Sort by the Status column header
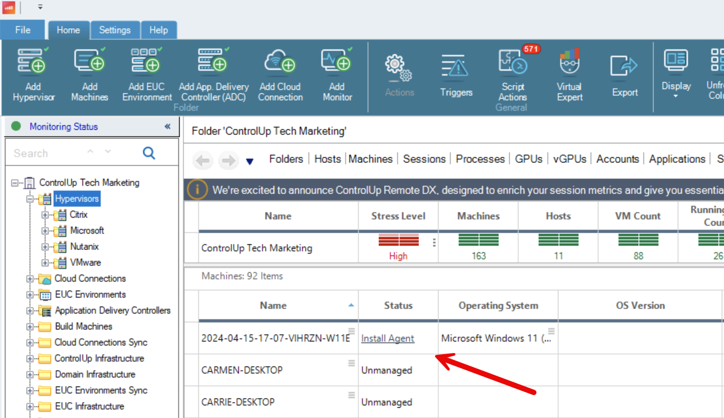Viewport: 724px width, 418px height. point(398,305)
